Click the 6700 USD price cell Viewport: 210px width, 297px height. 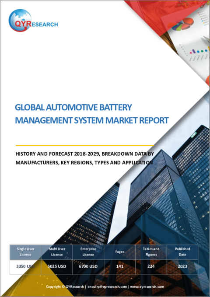[88, 266]
